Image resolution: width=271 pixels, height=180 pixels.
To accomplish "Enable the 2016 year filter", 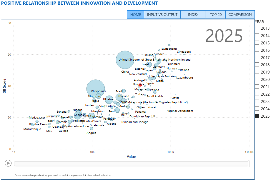I will click(257, 50).
